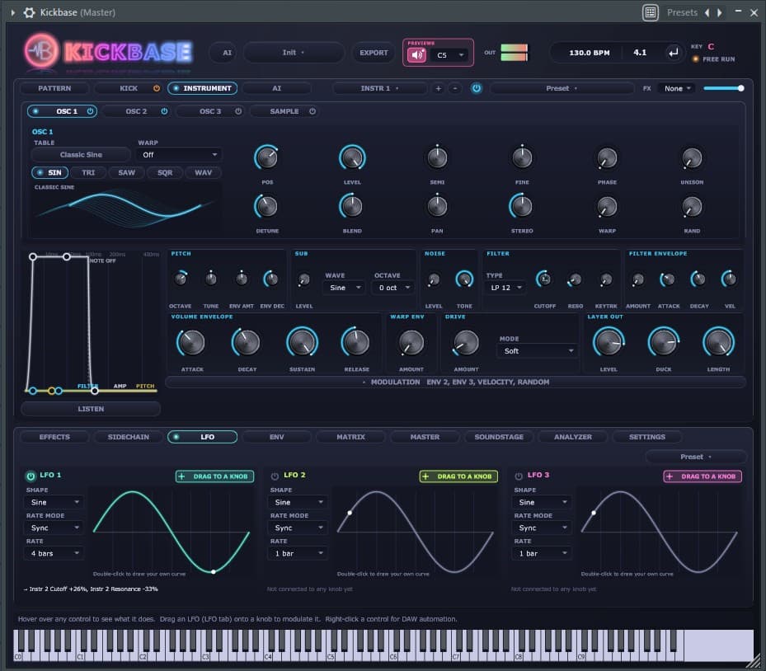766x671 pixels.
Task: Click the 130.0 BPM tempo field
Action: pyautogui.click(x=590, y=53)
